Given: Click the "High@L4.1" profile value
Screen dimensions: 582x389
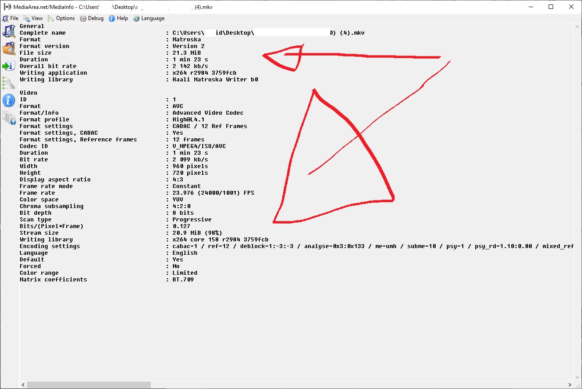Looking at the screenshot, I should (189, 120).
